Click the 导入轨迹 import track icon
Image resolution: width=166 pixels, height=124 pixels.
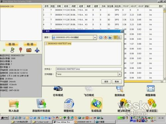[x=14, y=104]
